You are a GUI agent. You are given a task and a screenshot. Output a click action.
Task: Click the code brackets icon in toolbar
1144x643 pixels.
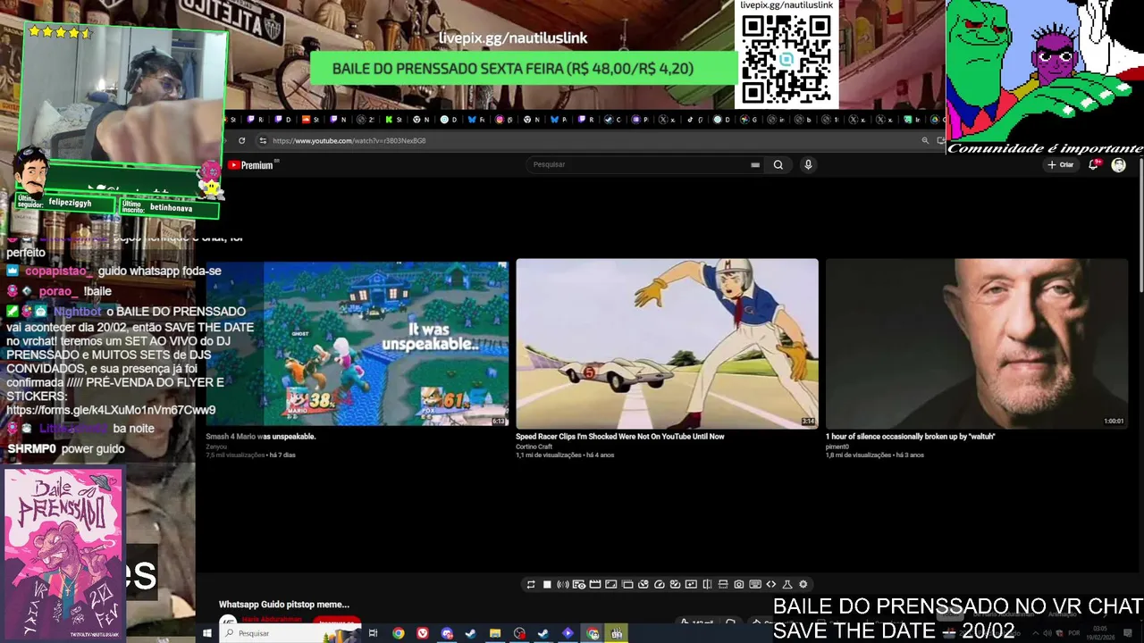pos(771,584)
